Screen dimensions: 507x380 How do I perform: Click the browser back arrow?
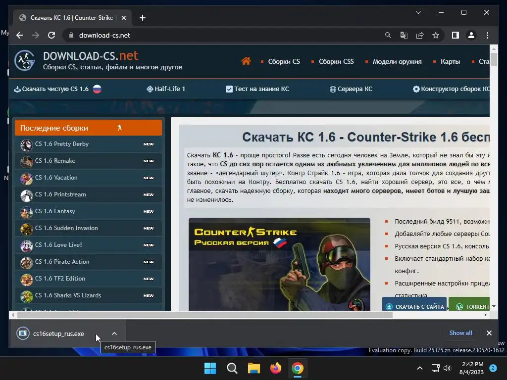(x=20, y=35)
